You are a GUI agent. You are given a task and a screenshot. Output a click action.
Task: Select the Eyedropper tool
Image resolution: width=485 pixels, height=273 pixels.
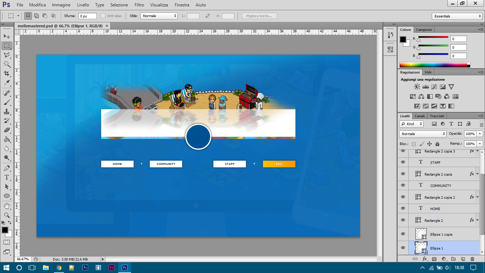(x=7, y=83)
